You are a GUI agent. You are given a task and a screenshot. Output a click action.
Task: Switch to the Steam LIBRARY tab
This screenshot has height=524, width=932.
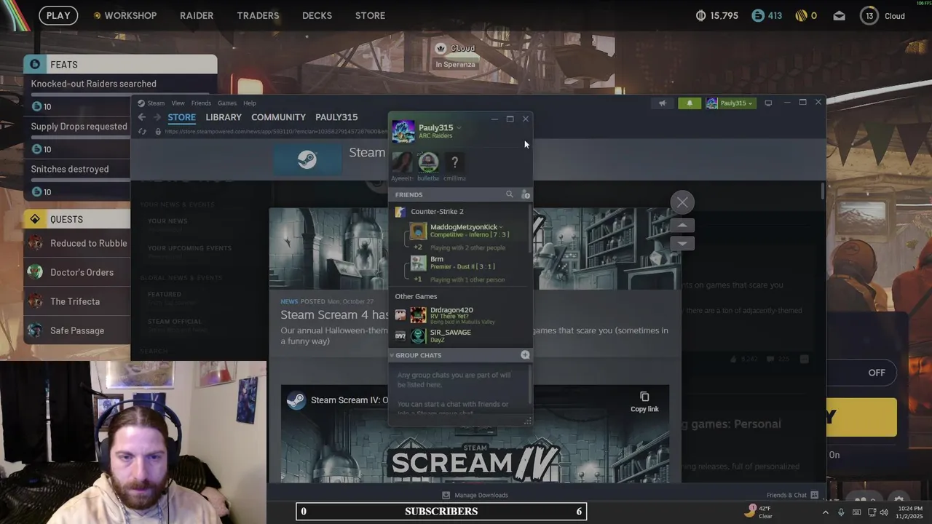(x=224, y=117)
